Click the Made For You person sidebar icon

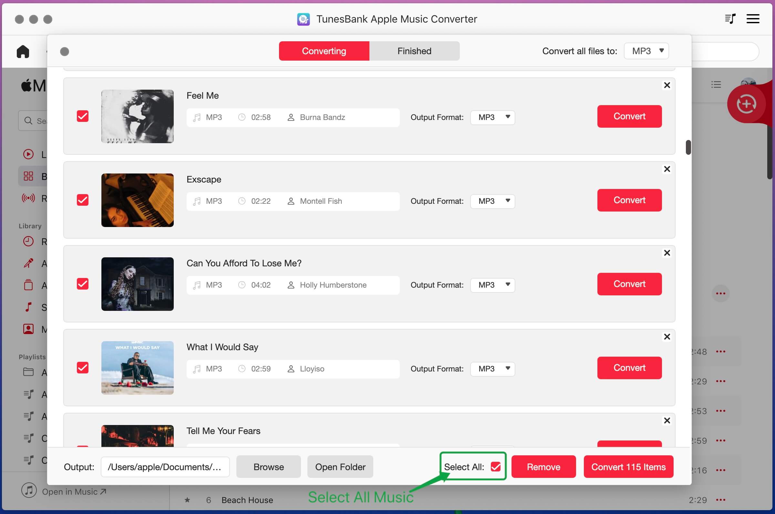coord(28,329)
